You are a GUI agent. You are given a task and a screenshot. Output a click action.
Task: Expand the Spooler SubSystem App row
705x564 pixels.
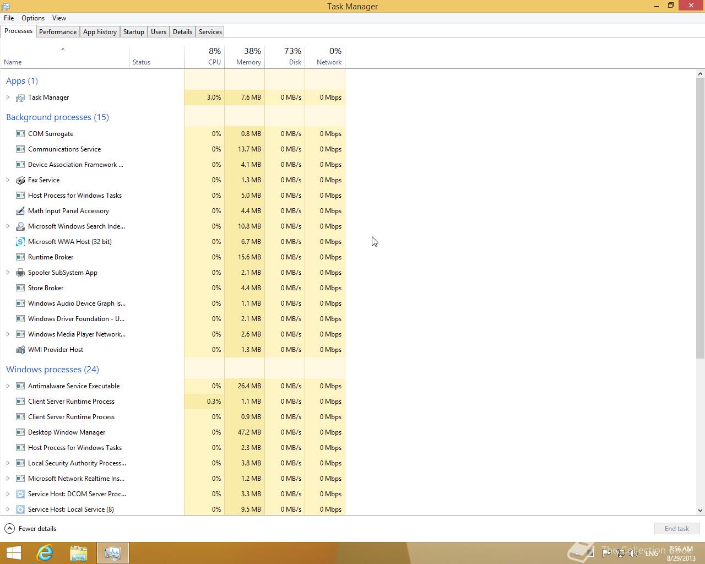[x=8, y=273]
